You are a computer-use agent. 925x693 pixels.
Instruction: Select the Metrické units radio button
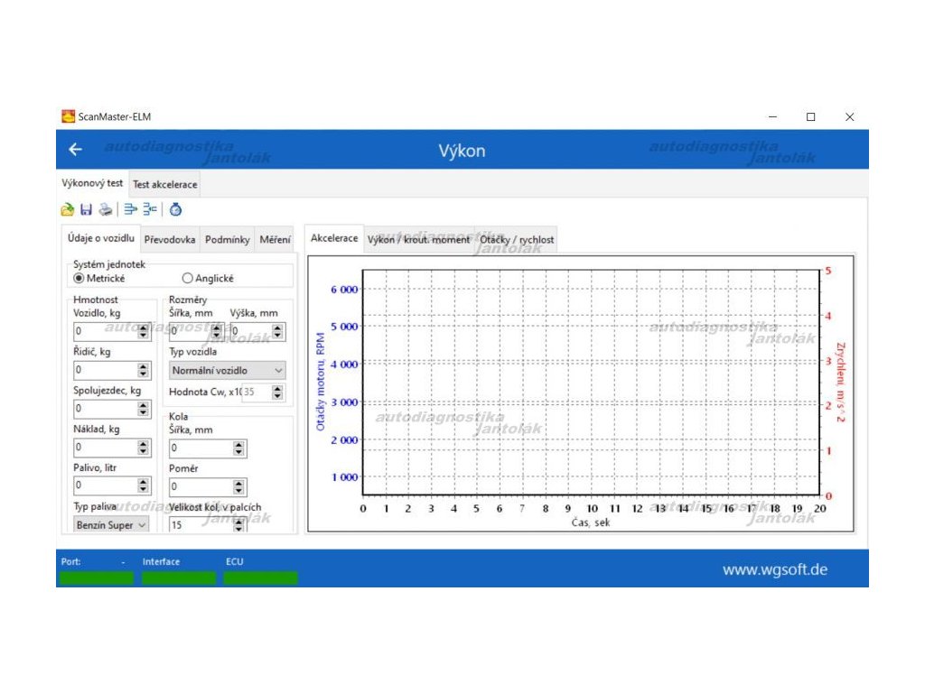[x=79, y=278]
